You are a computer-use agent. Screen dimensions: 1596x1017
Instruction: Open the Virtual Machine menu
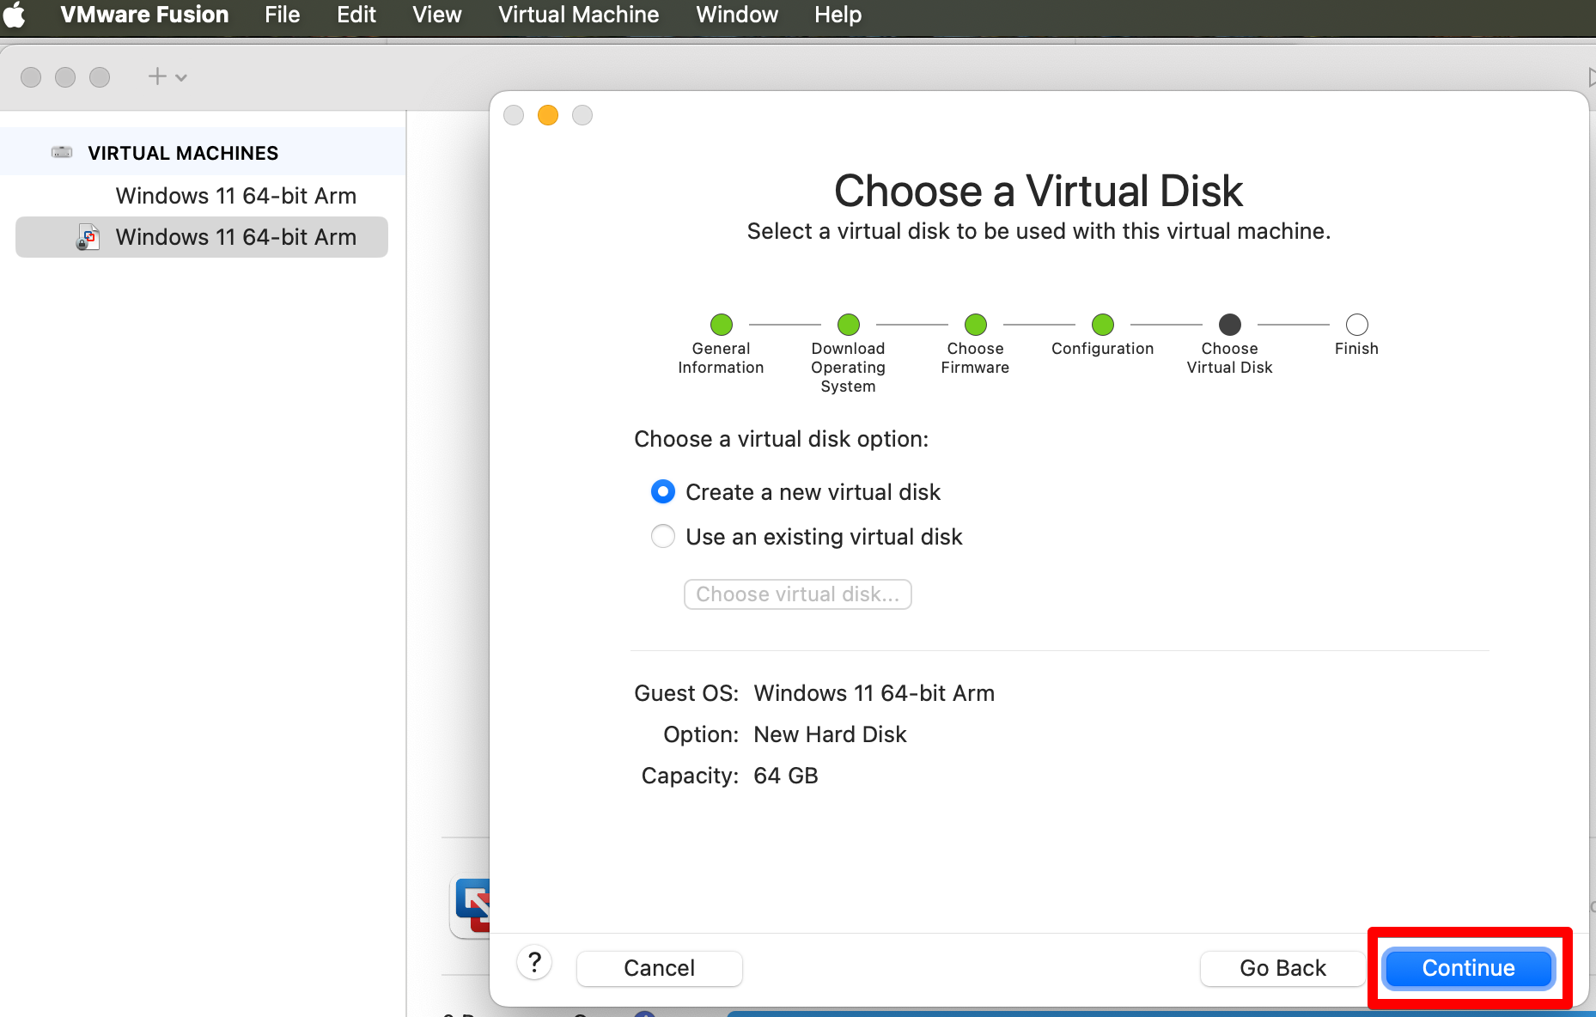click(578, 15)
